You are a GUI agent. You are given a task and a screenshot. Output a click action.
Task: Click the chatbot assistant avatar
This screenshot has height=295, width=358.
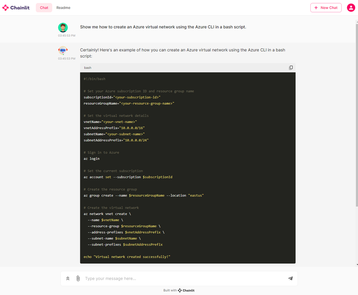click(x=63, y=50)
